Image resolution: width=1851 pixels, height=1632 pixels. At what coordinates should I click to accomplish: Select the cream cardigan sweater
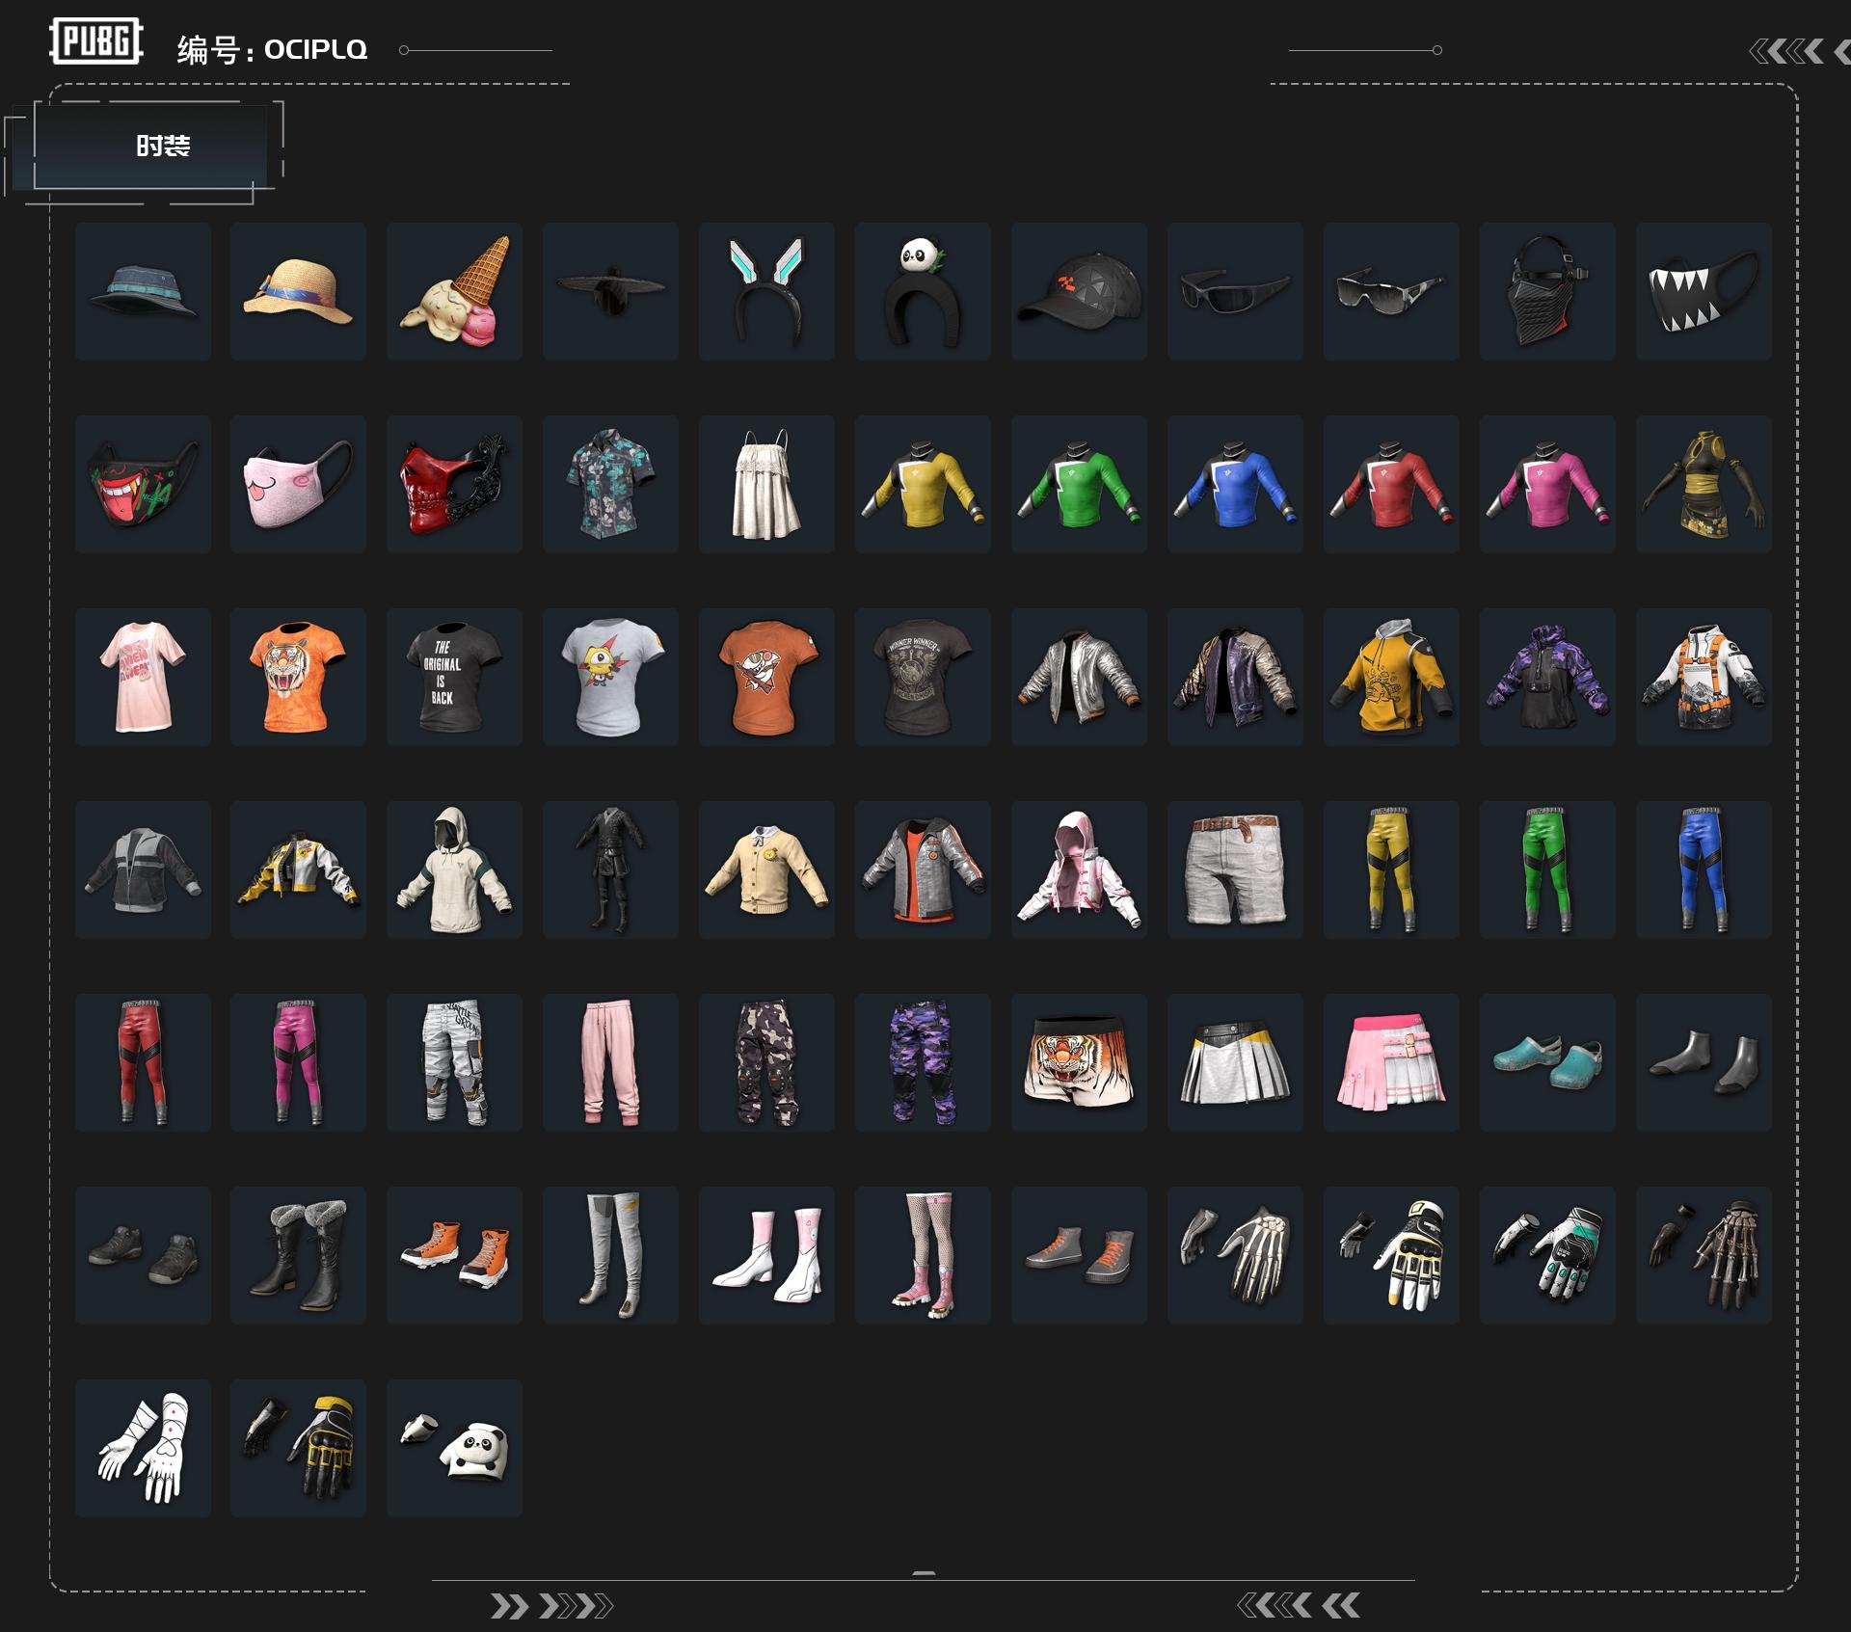tap(766, 870)
